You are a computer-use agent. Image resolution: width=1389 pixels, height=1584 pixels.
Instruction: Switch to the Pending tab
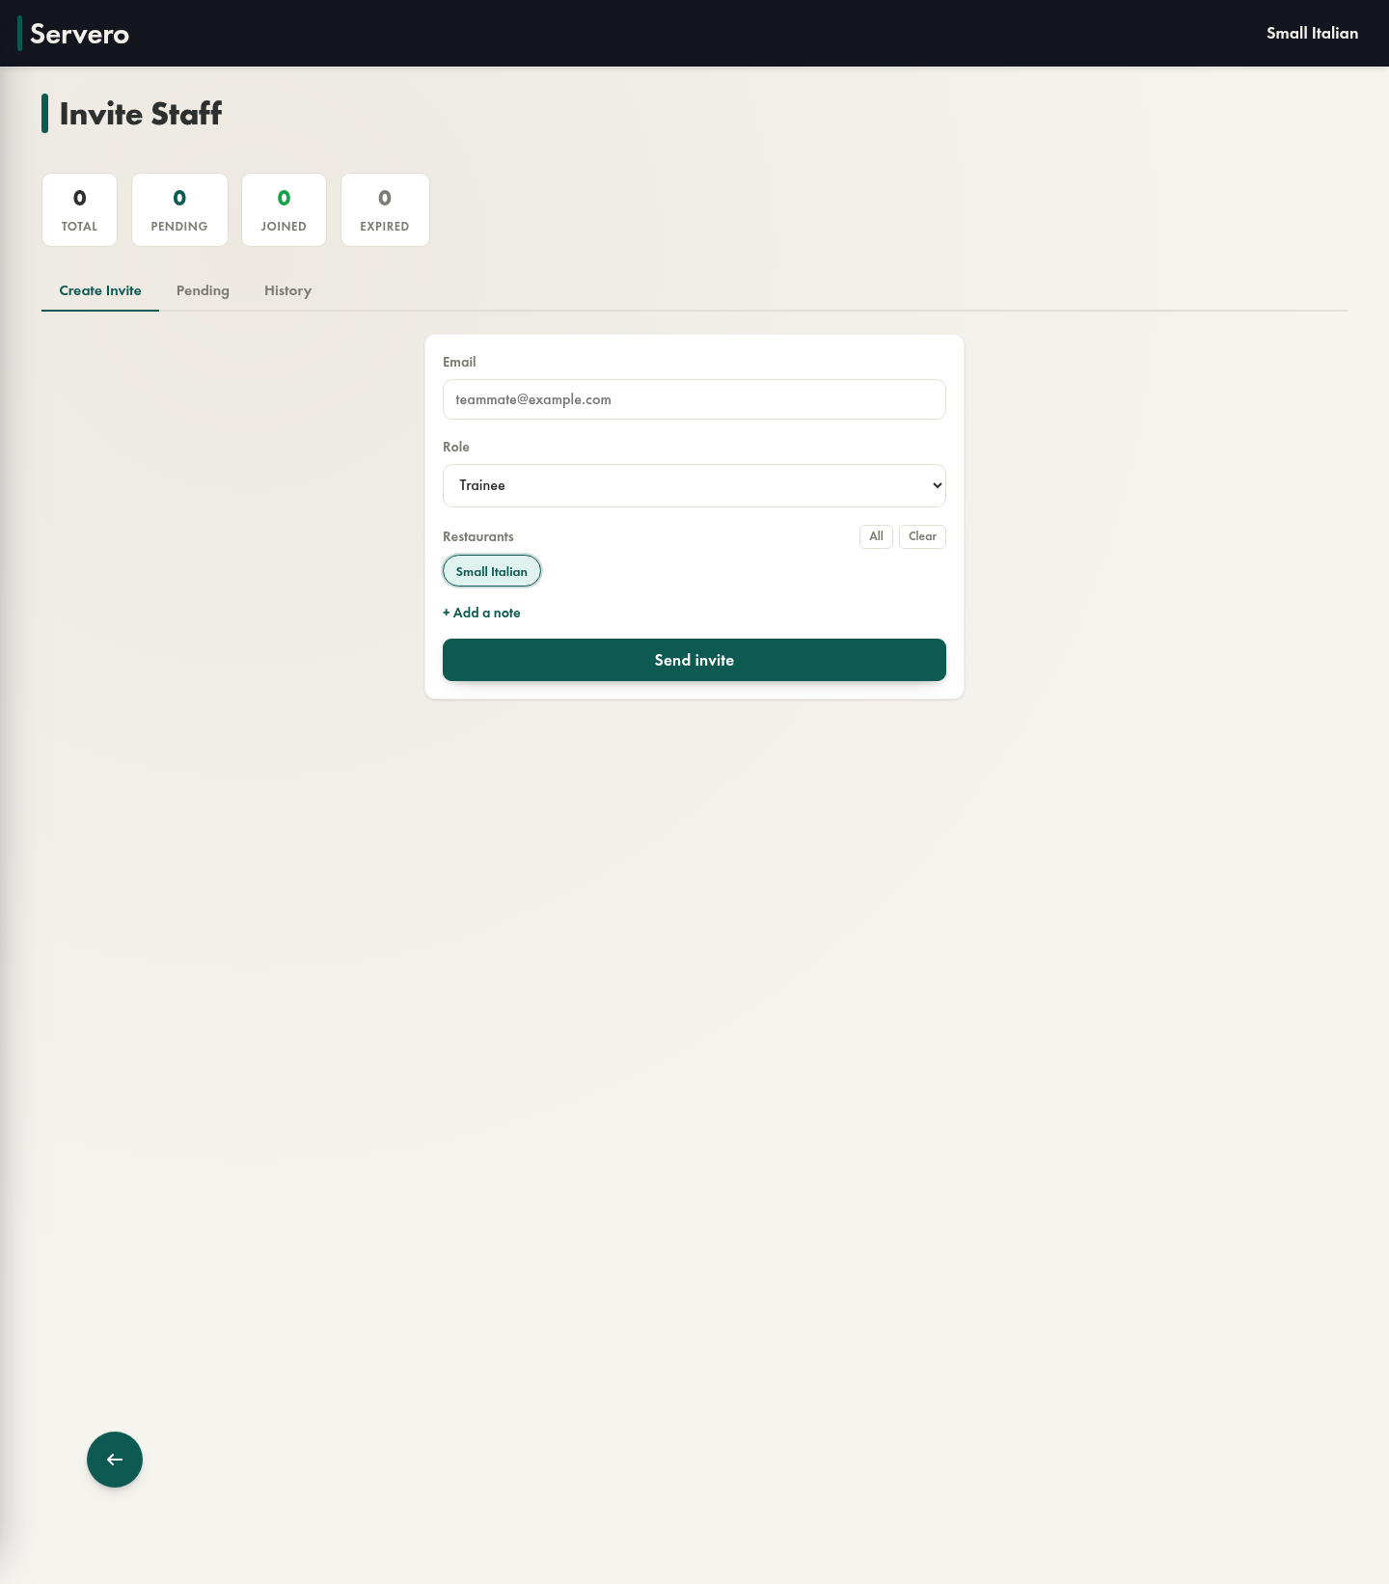point(203,290)
